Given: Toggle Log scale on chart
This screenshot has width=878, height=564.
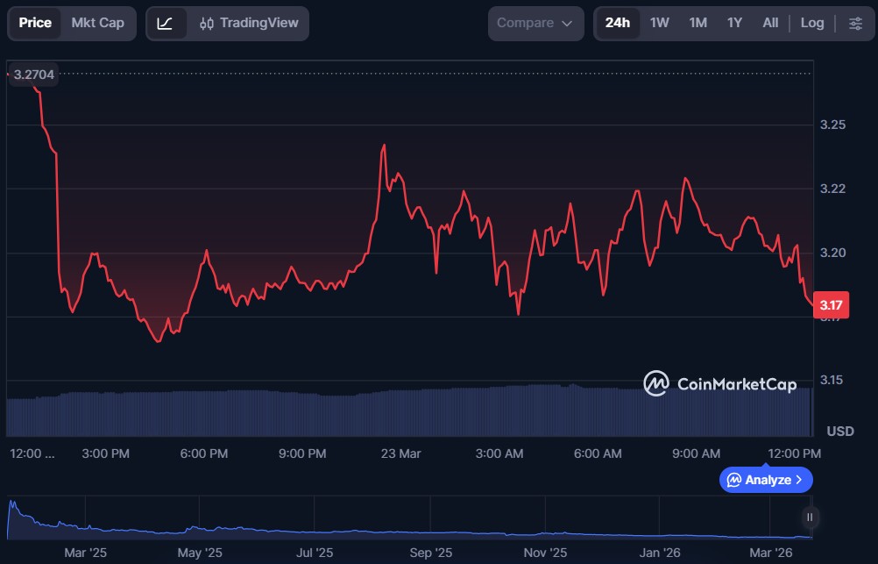Looking at the screenshot, I should point(811,24).
